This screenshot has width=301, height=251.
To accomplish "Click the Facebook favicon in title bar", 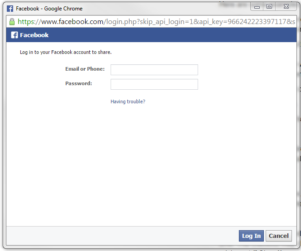I will 10,9.
